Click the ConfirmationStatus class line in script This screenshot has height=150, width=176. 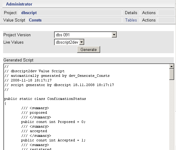click(45, 99)
